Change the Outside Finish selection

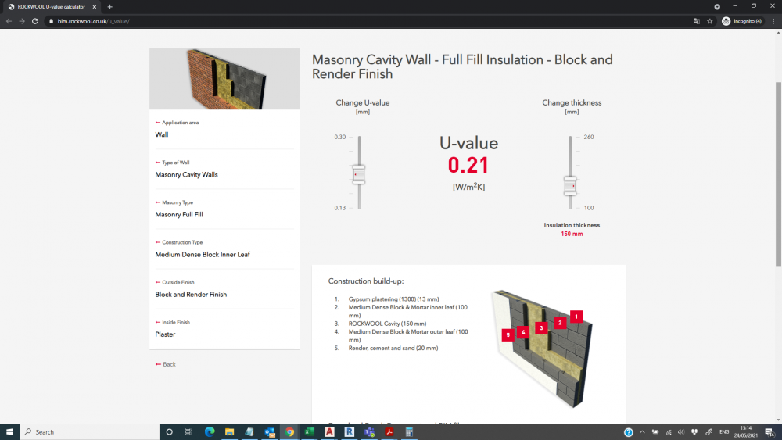(x=224, y=288)
